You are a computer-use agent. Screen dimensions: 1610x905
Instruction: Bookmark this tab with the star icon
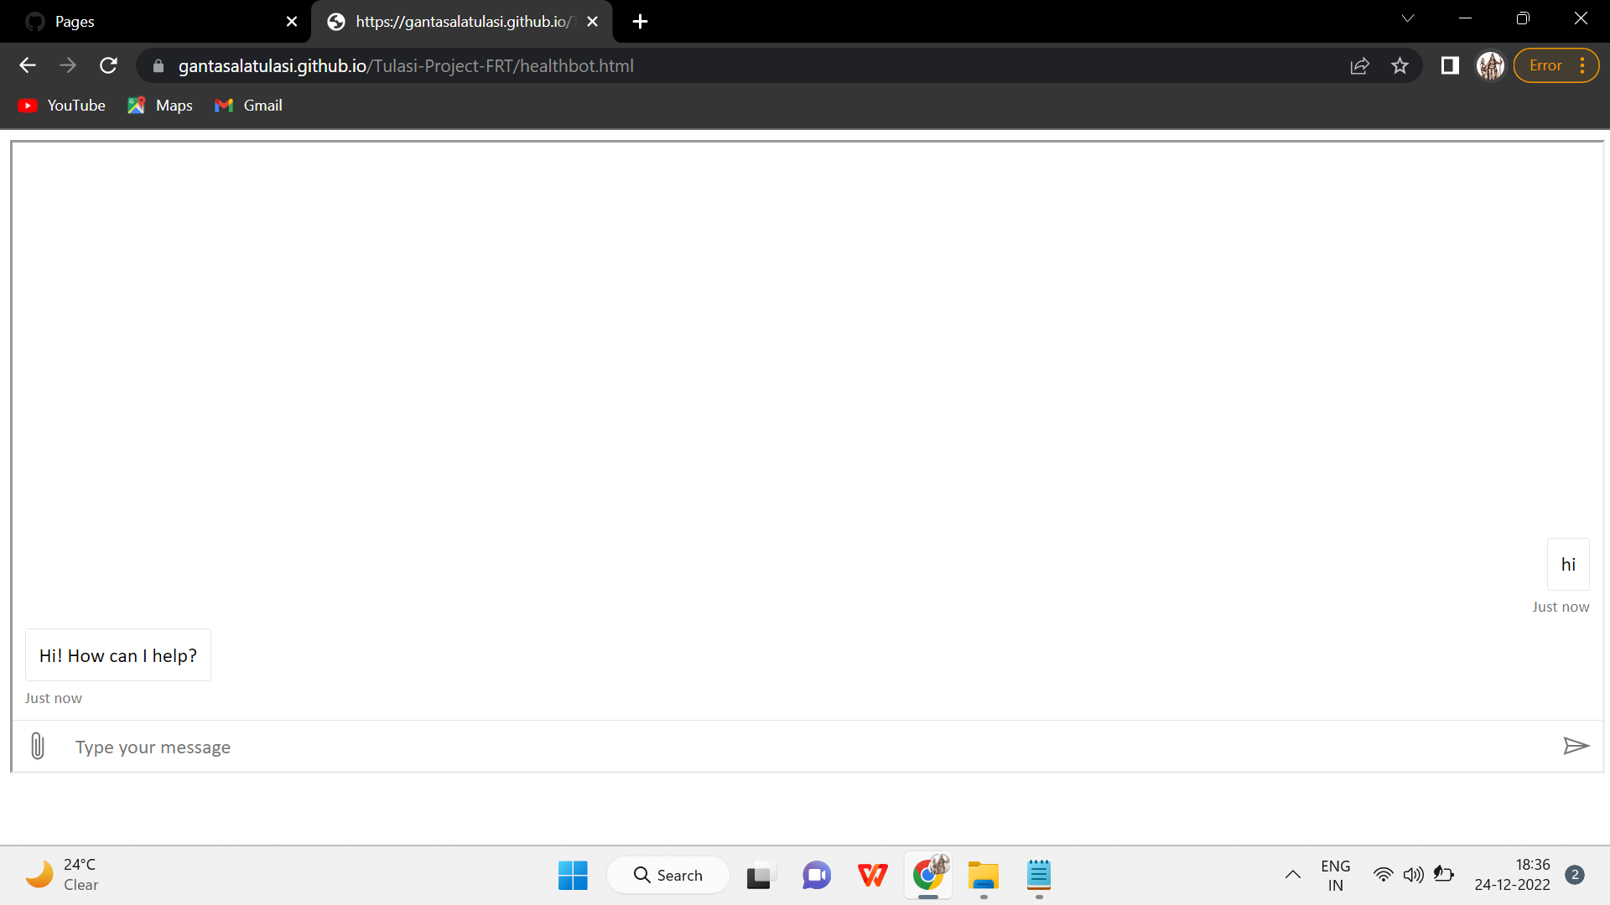point(1400,65)
